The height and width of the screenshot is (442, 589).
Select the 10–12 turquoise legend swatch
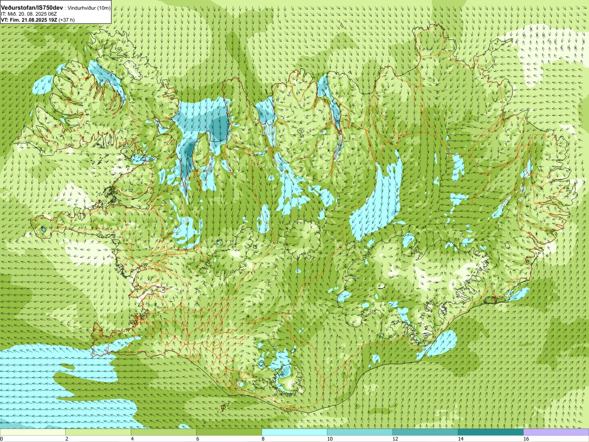click(360, 432)
